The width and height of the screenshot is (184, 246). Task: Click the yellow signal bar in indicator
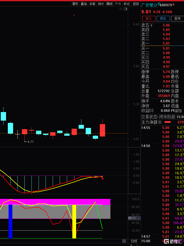point(74,221)
